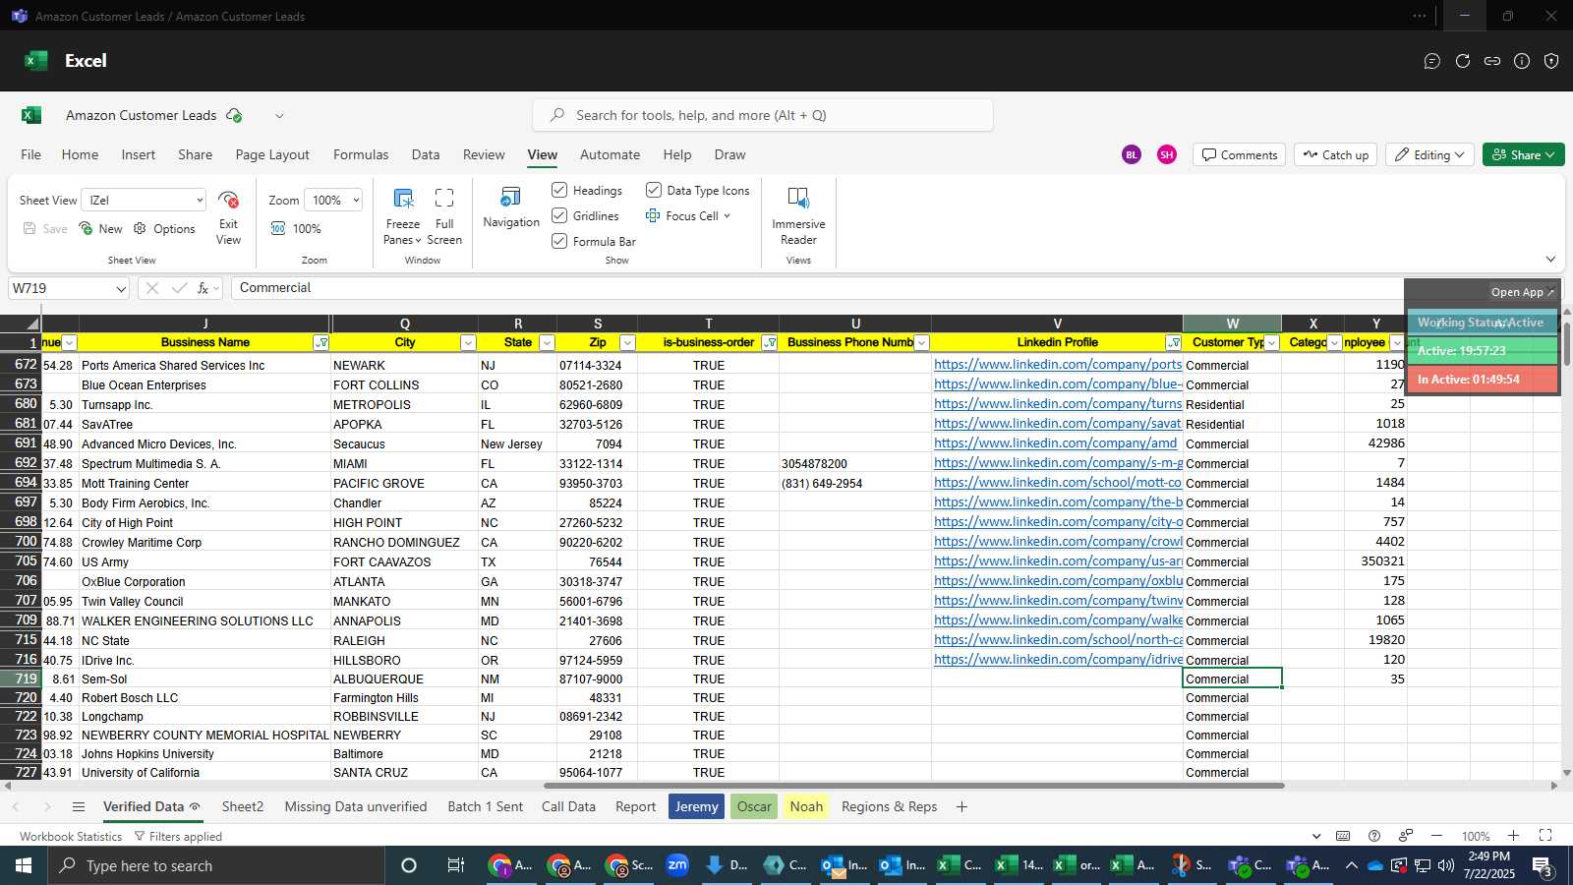
Task: Click the chat icon in Teams header
Action: click(1432, 61)
